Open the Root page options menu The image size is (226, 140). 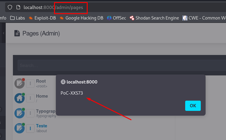coord(30,84)
